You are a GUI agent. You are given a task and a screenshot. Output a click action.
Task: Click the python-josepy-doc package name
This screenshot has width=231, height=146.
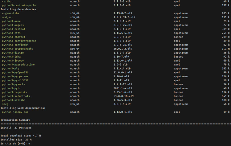(x=15, y=112)
